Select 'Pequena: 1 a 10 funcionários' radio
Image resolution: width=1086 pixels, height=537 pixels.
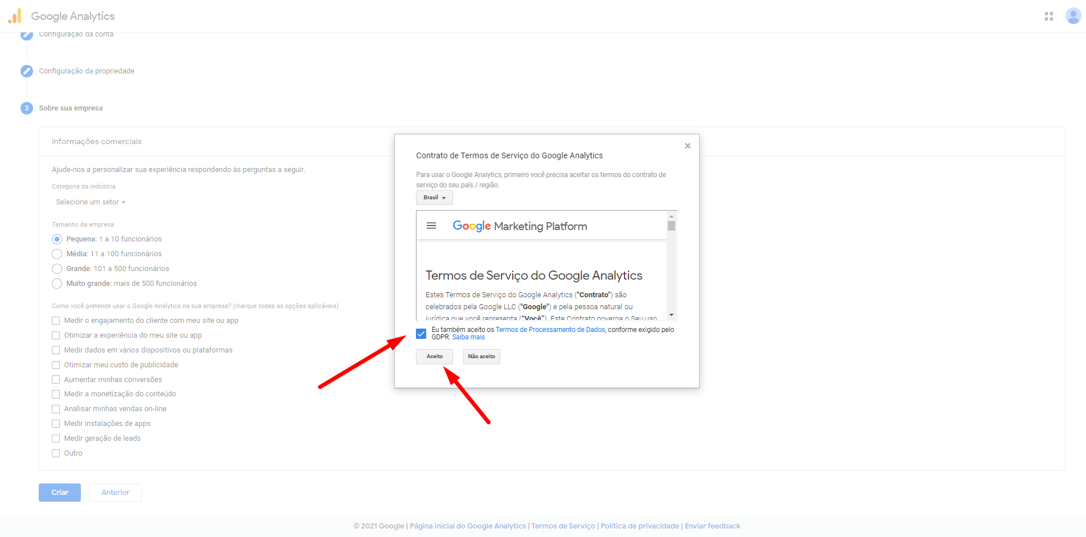coord(57,239)
